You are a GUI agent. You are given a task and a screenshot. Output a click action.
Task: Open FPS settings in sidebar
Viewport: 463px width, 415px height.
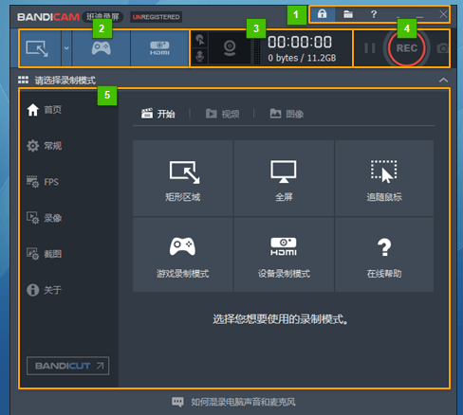pos(43,182)
